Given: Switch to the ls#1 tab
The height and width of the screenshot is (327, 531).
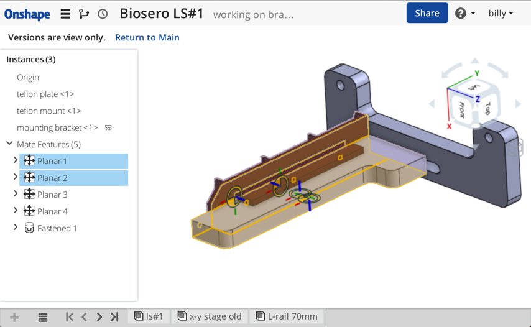Looking at the screenshot, I should 149,316.
